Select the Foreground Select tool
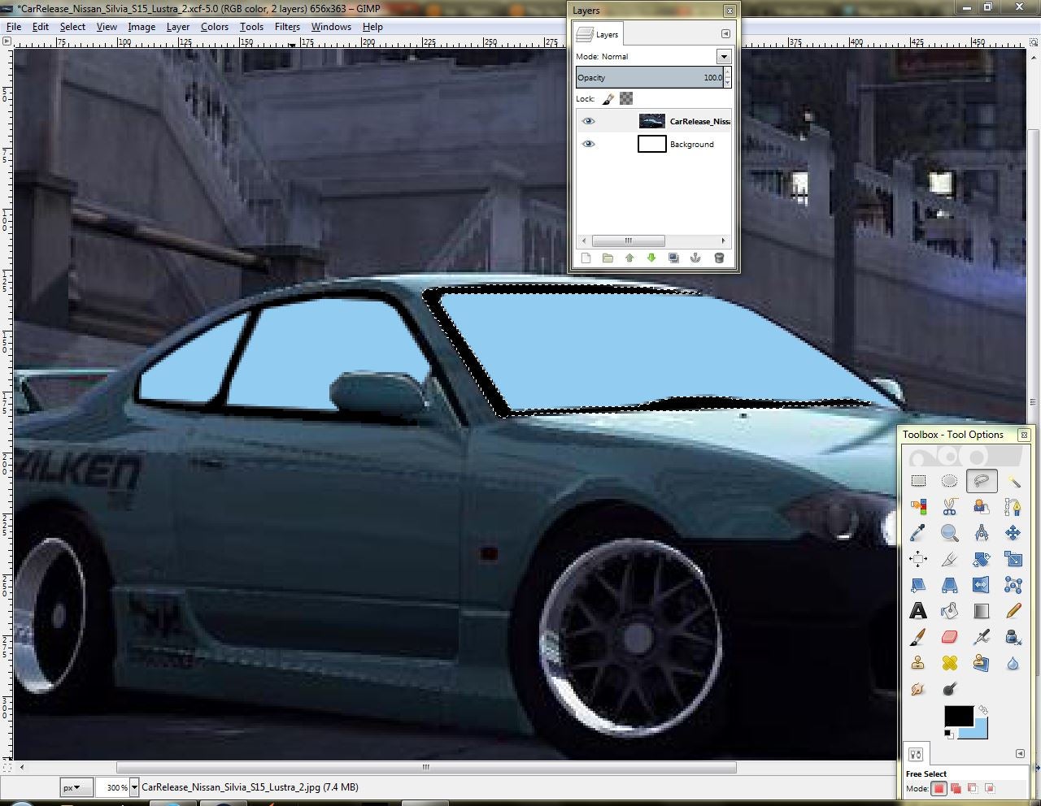Image resolution: width=1041 pixels, height=806 pixels. (982, 507)
